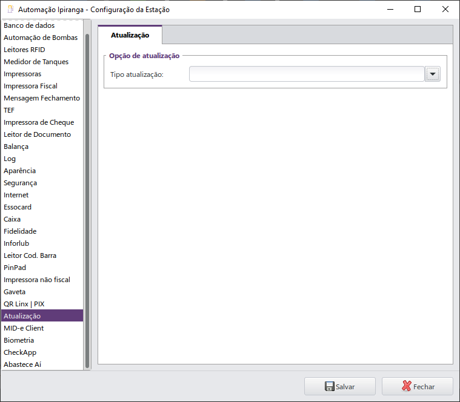Open MID-e Client settings
Viewport: 460px width, 402px height.
pyautogui.click(x=42, y=328)
